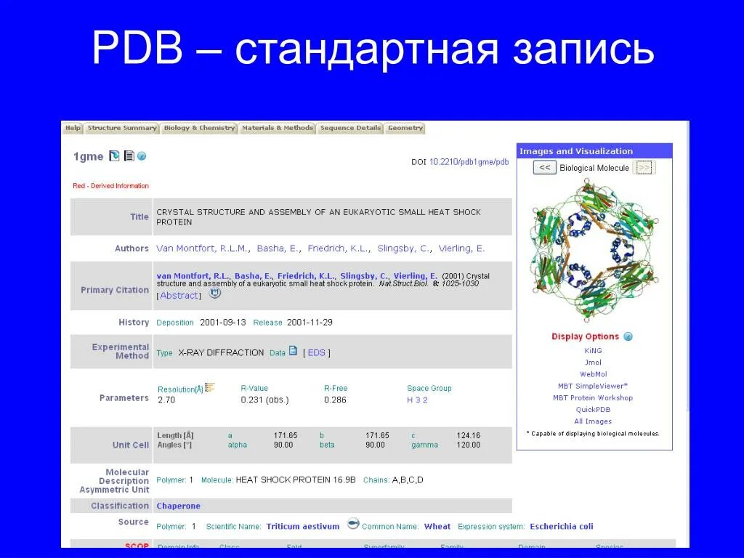The width and height of the screenshot is (744, 558).
Task: Click the next image >> button
Action: [x=644, y=168]
